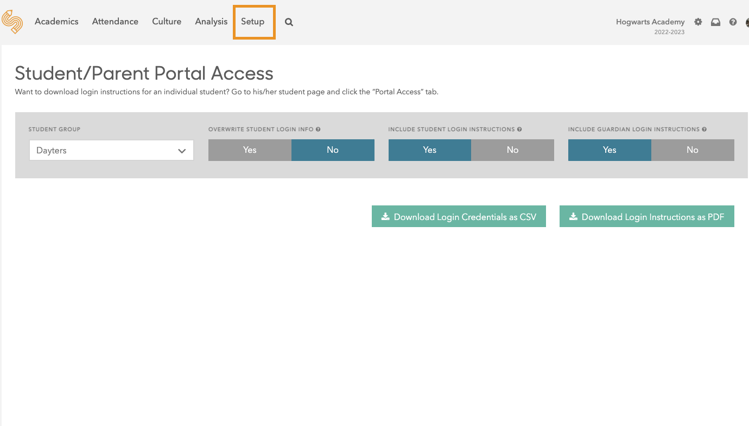
Task: Open the Culture menu
Action: tap(167, 22)
